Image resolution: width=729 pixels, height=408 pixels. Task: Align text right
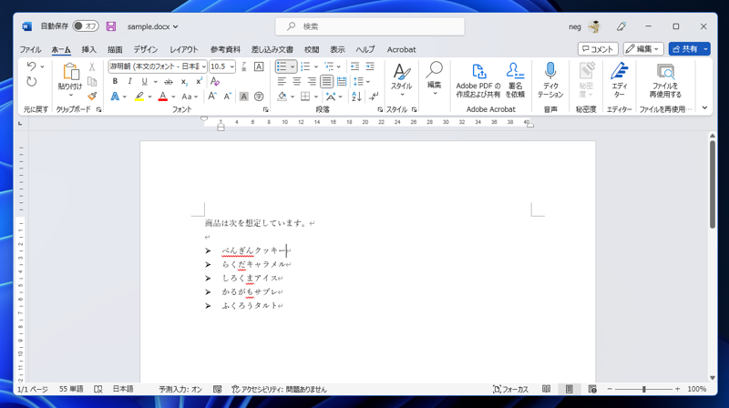click(312, 81)
